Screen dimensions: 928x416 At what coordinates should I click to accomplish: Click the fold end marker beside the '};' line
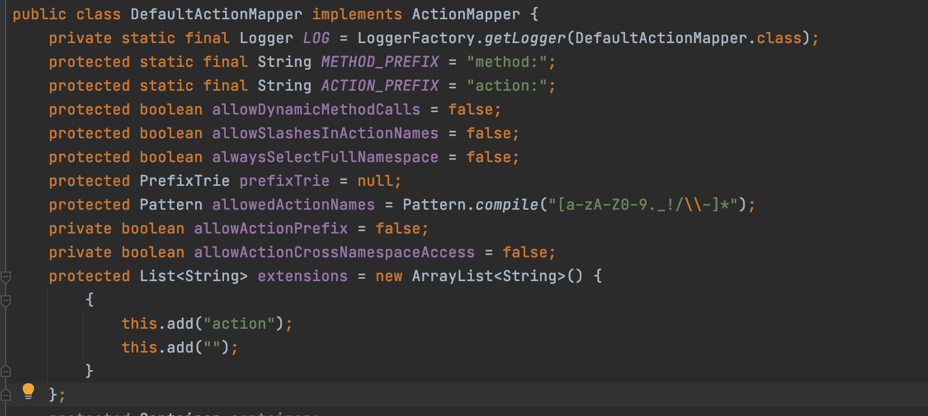pos(6,395)
